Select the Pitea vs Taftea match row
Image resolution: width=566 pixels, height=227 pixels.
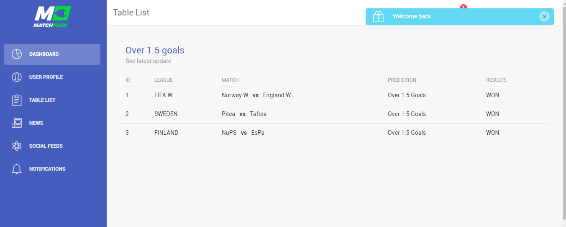point(334,114)
